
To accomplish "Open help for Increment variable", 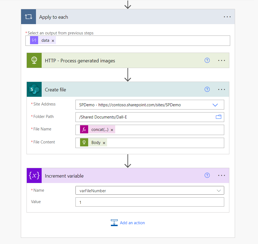I will coord(207,175).
